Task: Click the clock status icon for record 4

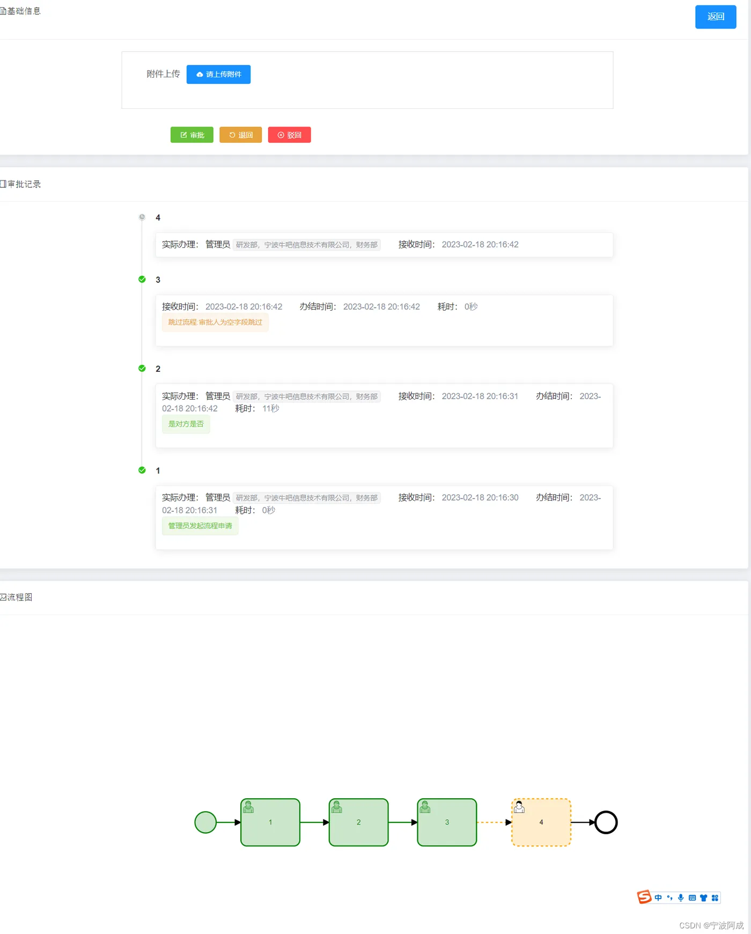Action: 142,217
